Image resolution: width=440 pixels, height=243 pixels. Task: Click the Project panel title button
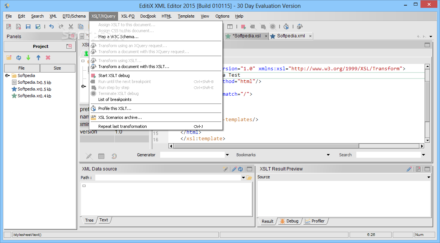(x=41, y=46)
